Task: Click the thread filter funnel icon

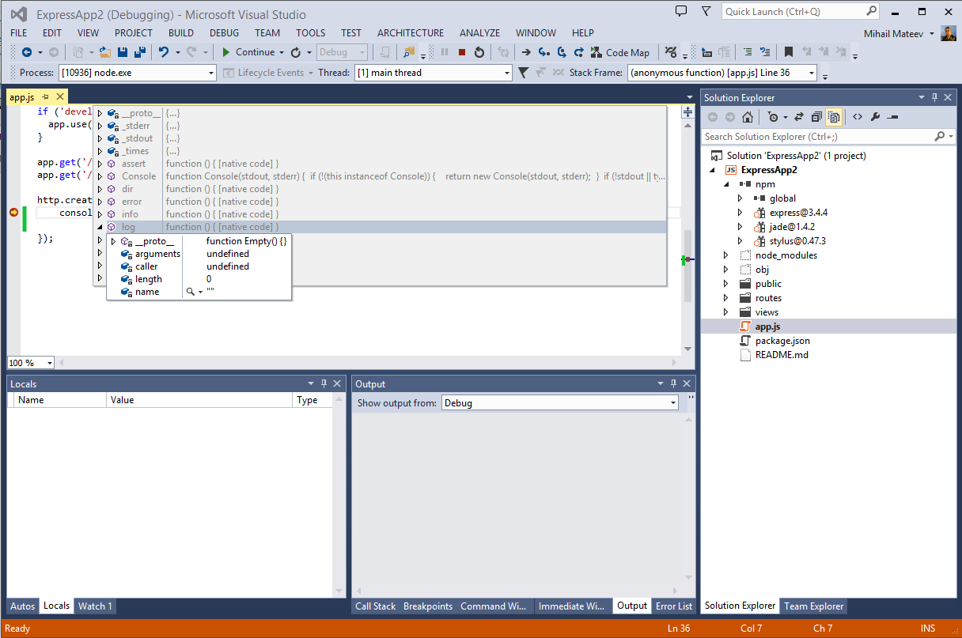Action: (523, 73)
